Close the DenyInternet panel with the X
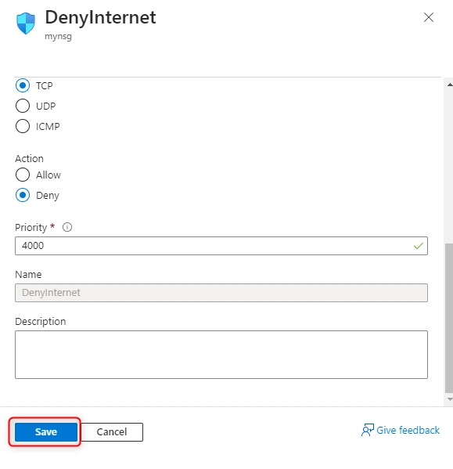The width and height of the screenshot is (453, 469). point(429,17)
